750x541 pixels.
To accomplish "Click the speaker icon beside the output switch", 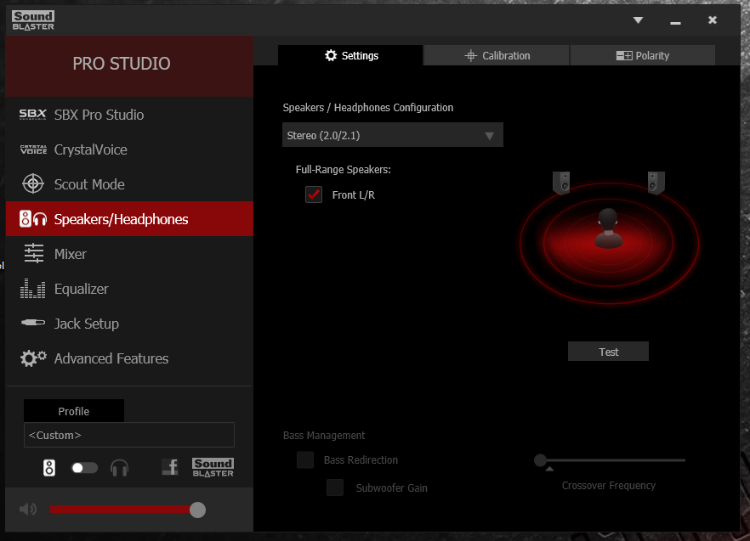I will pos(49,468).
